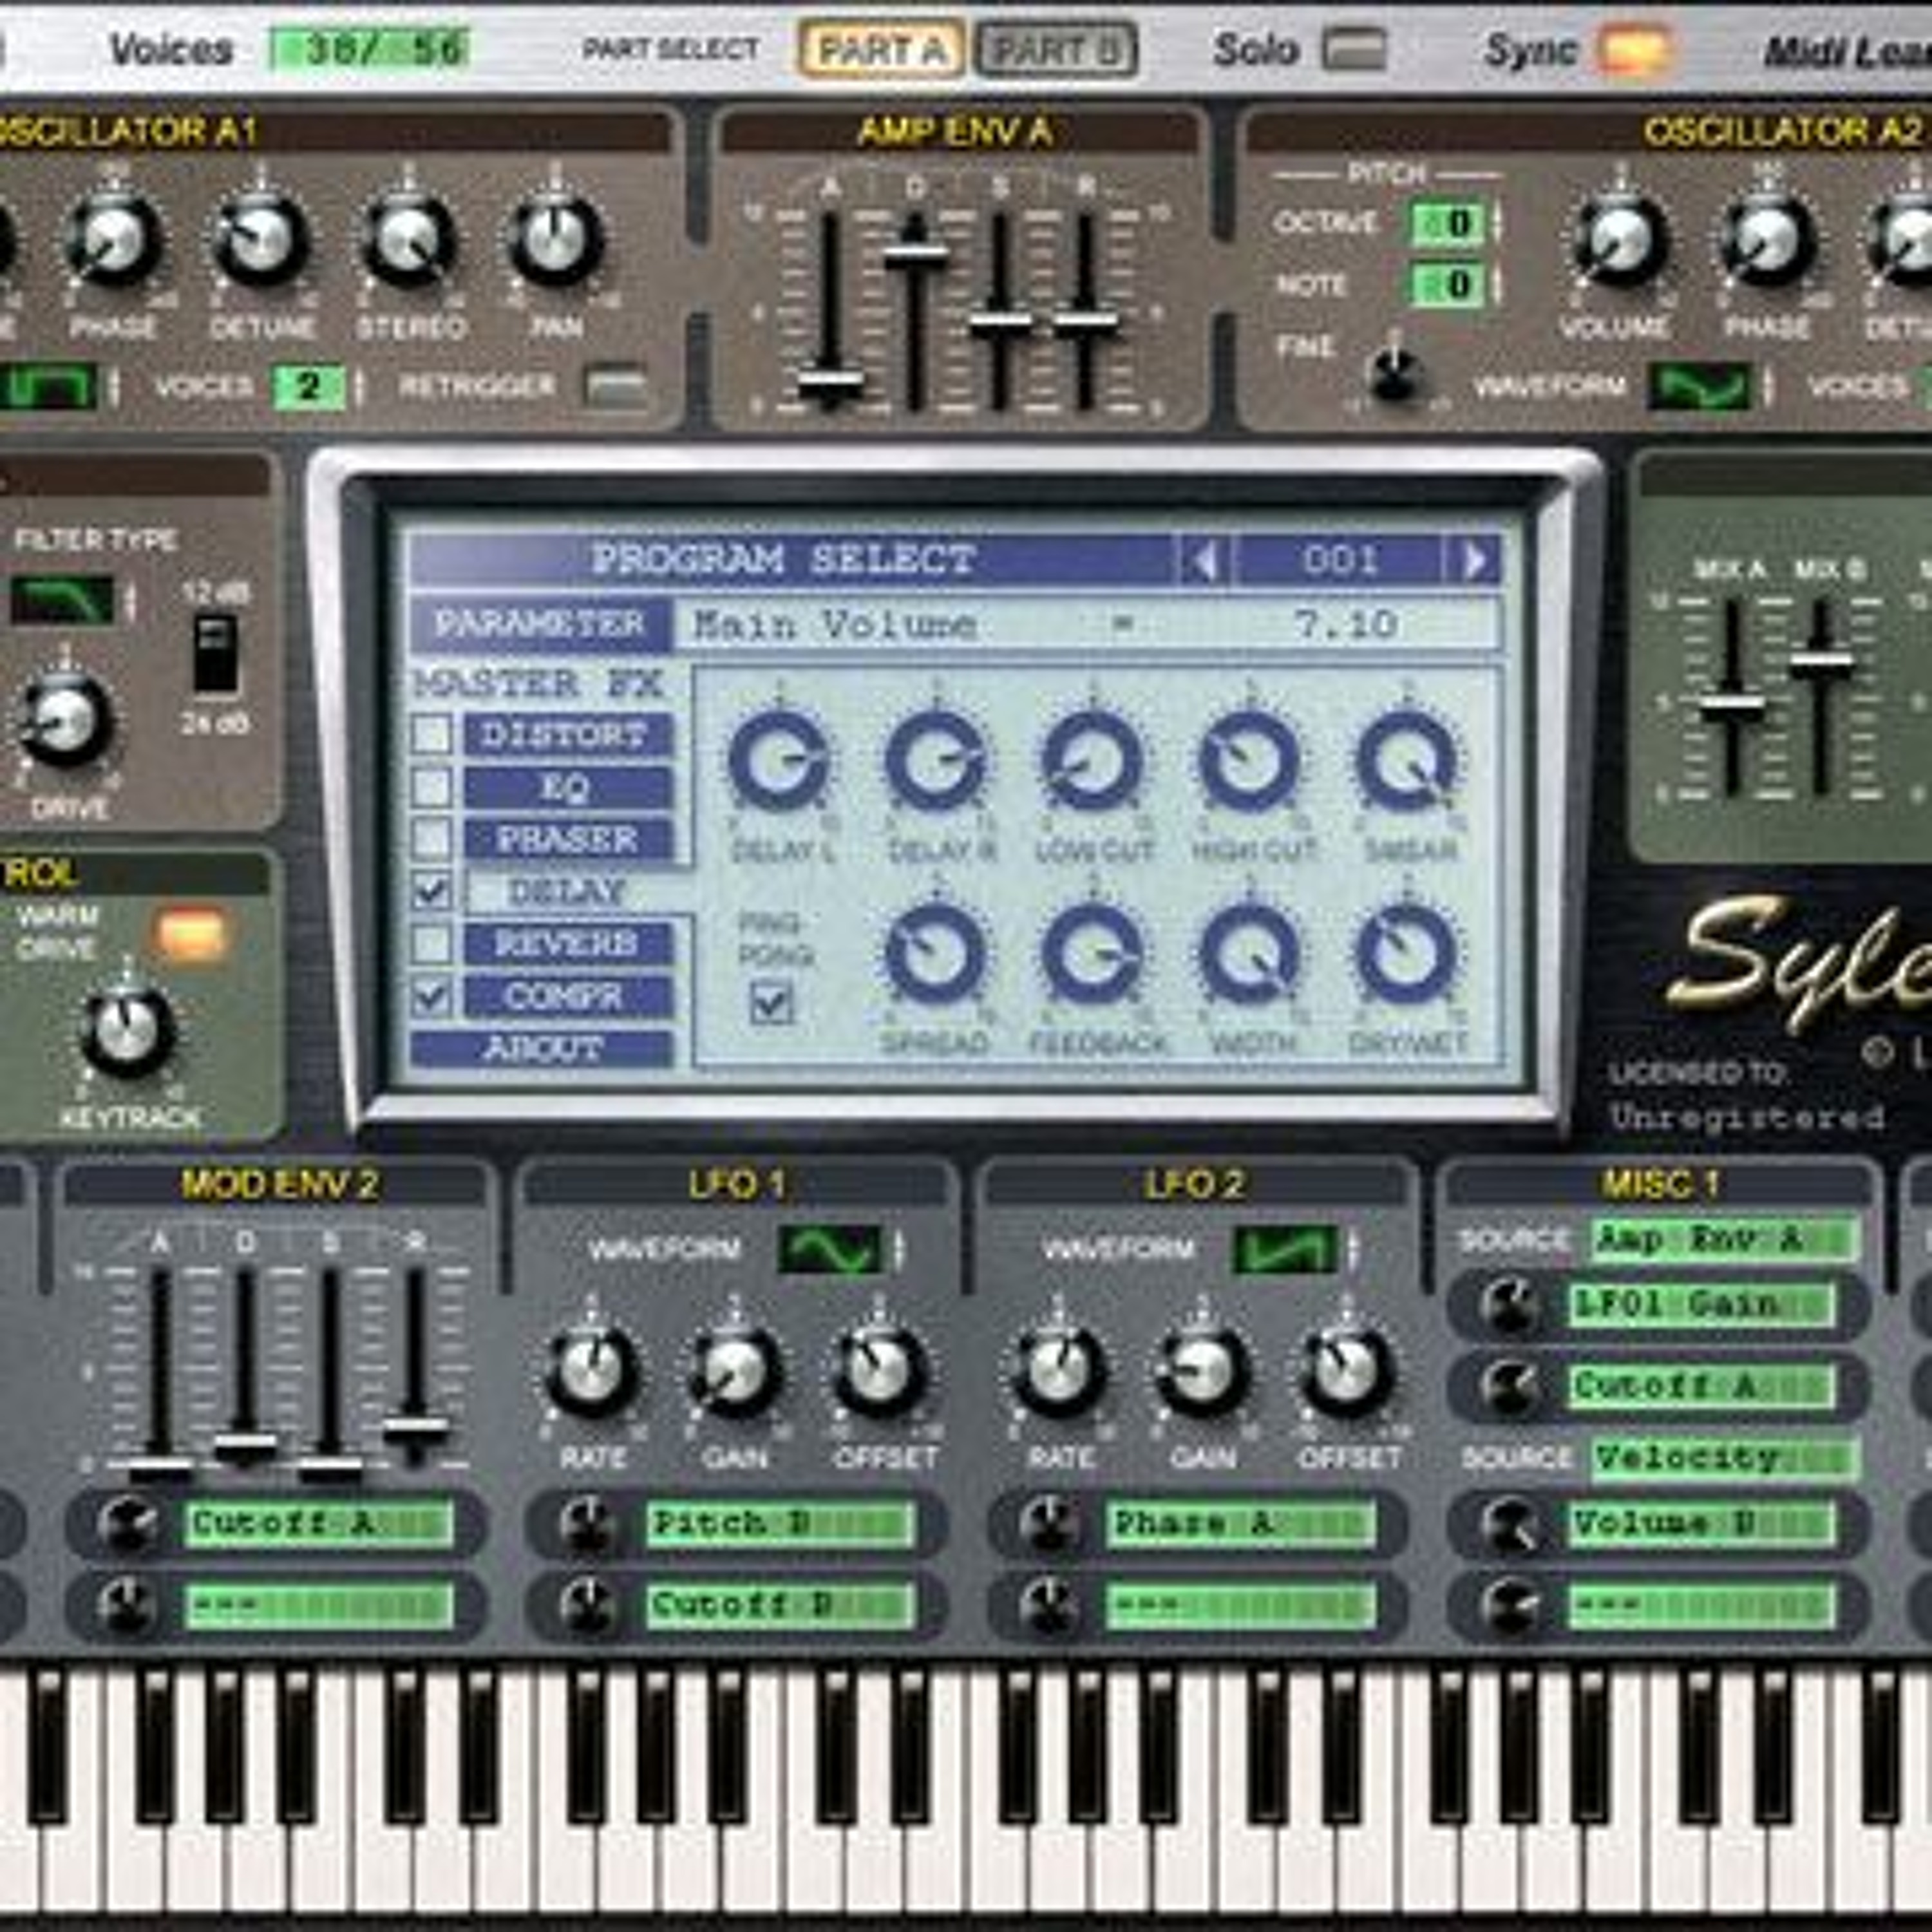Screen dimensions: 1932x1932
Task: Open the REVERB effect page
Action: [567, 943]
